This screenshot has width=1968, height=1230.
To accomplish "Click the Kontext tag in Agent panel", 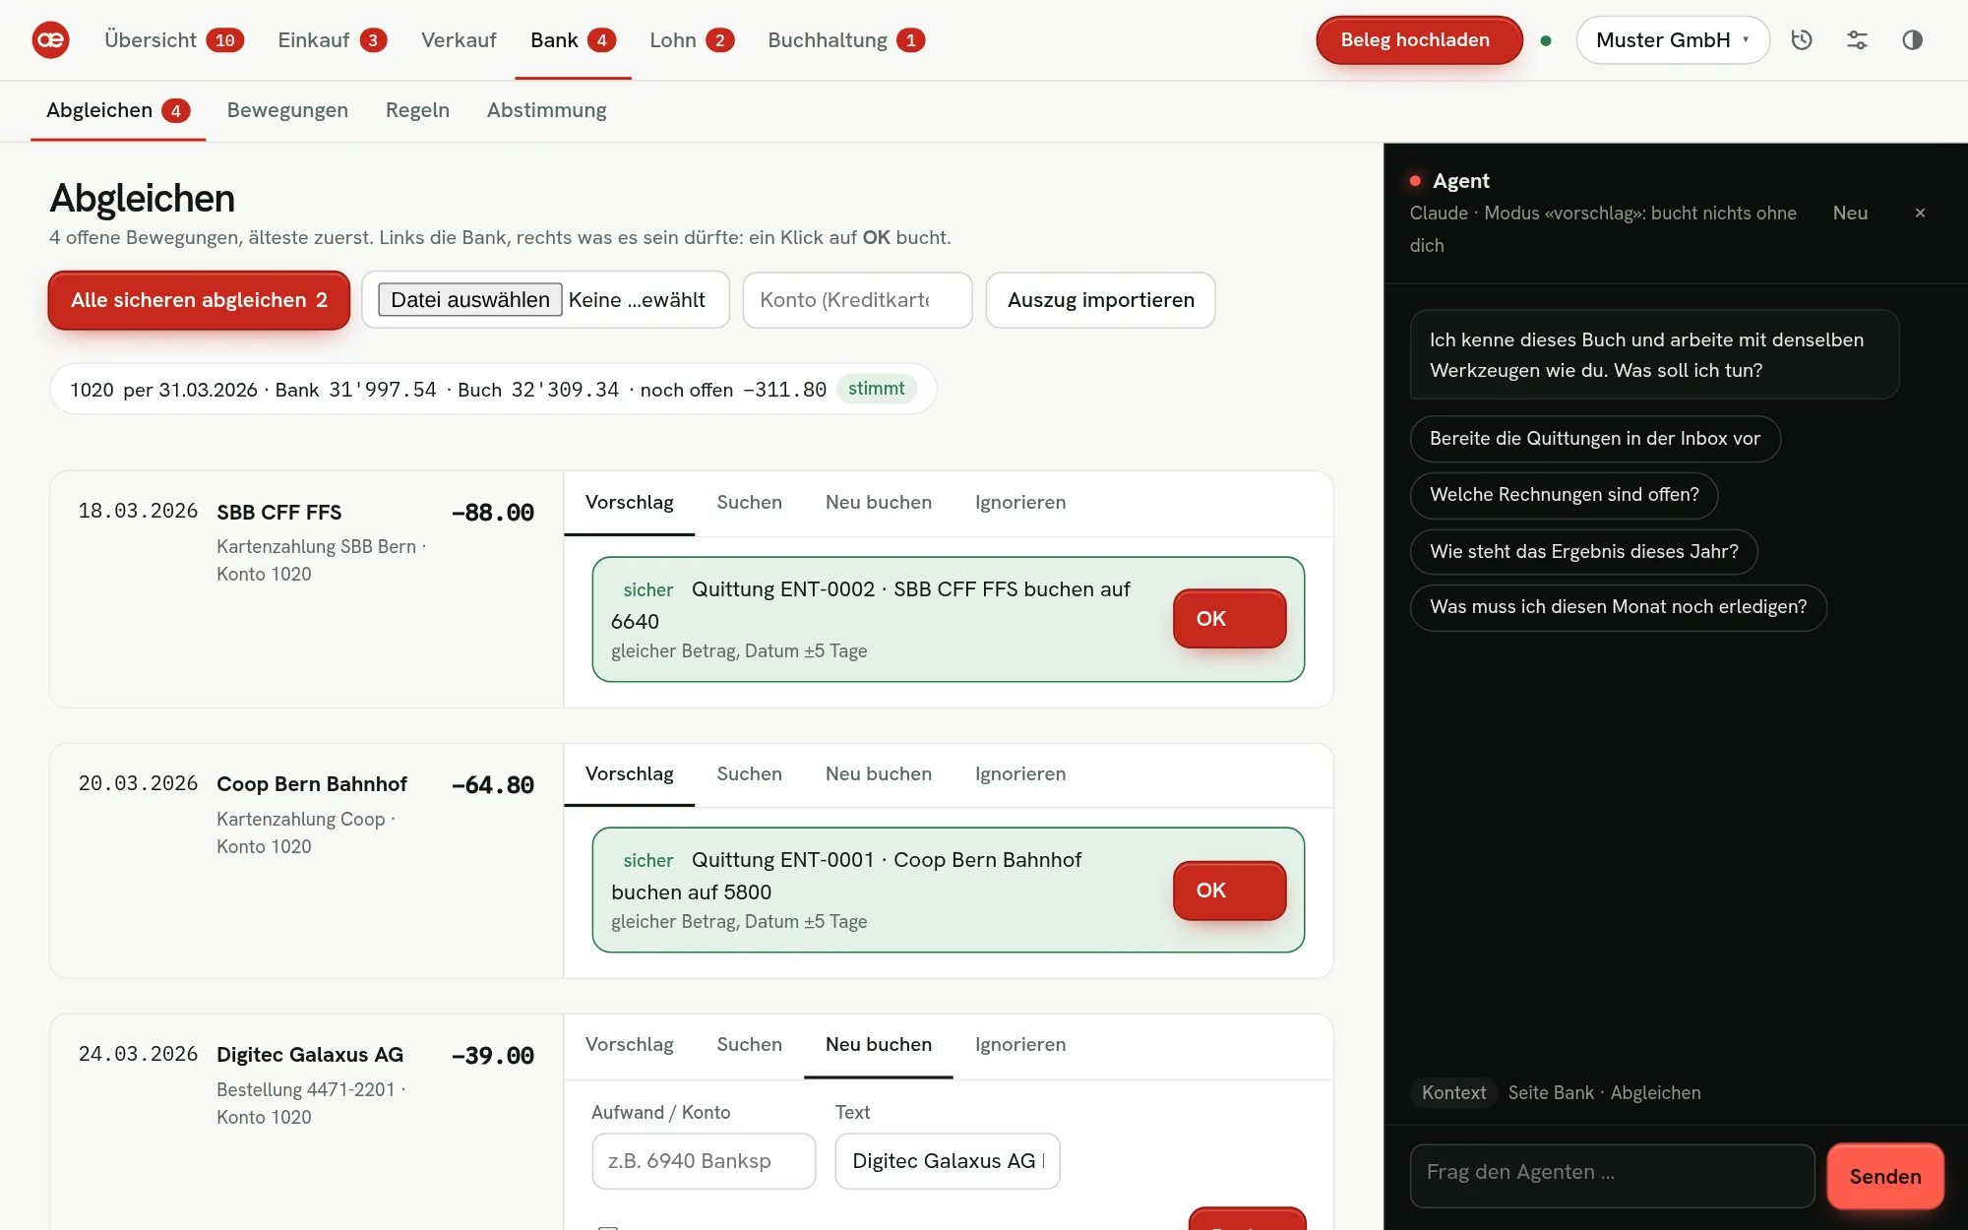I will 1453,1093.
